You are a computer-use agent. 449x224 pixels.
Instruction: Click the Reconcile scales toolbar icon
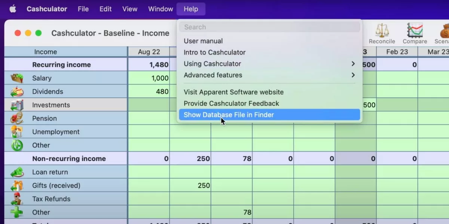point(382,30)
